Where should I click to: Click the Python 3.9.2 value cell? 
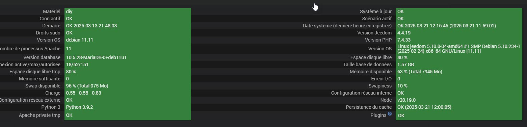128,107
